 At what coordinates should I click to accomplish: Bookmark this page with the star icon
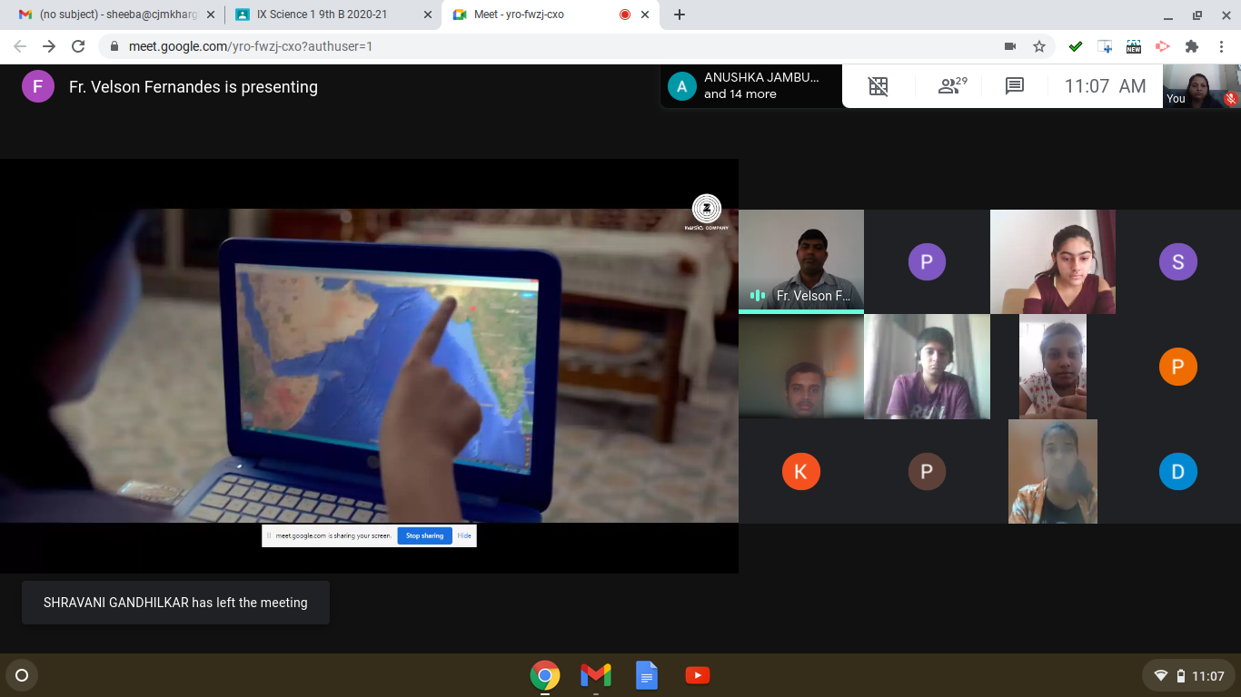tap(1039, 46)
